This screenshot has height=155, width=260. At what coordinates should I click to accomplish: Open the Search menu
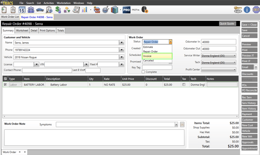(x=30, y=3)
